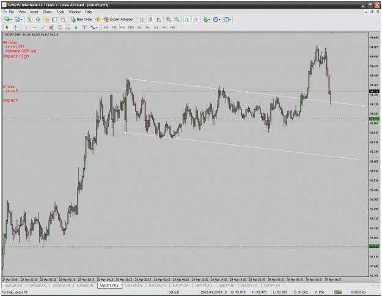Click the New Order button
Screen dimensions: 382x296
(82, 19)
